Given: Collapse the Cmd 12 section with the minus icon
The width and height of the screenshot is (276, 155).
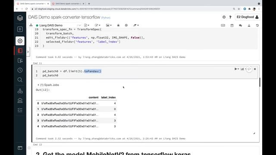Looking at the screenshot, I should pyautogui.click(x=29, y=148).
